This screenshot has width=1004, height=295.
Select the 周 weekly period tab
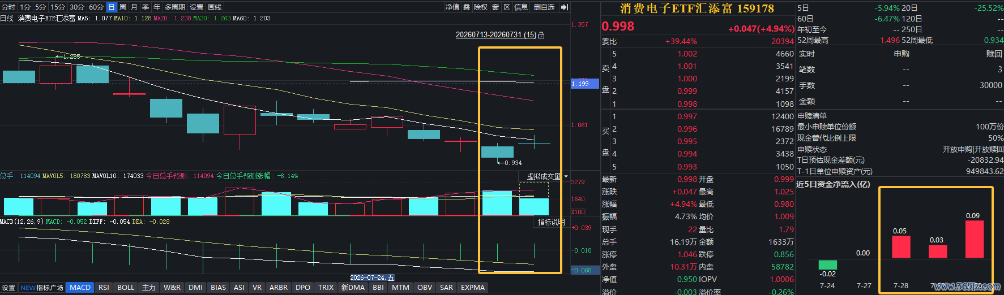click(x=123, y=7)
